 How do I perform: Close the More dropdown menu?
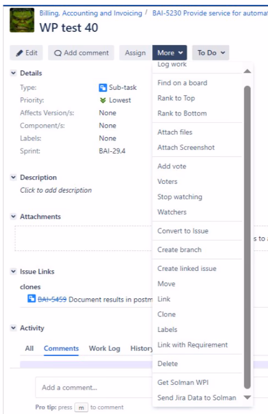point(169,53)
